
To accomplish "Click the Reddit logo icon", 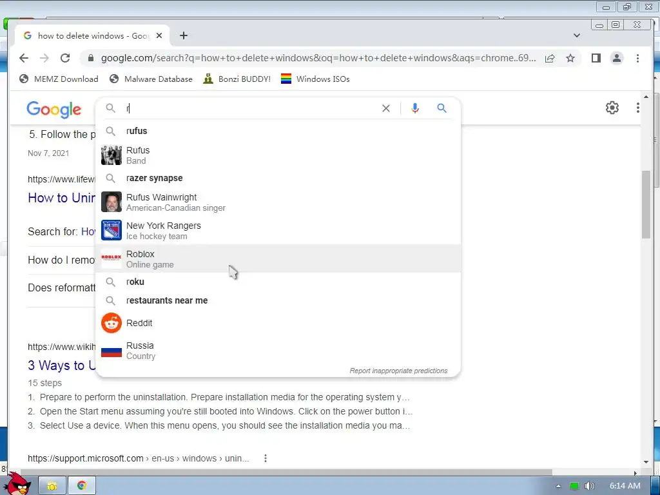I will coord(111,323).
